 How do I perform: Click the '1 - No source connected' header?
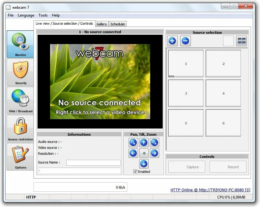(x=100, y=32)
